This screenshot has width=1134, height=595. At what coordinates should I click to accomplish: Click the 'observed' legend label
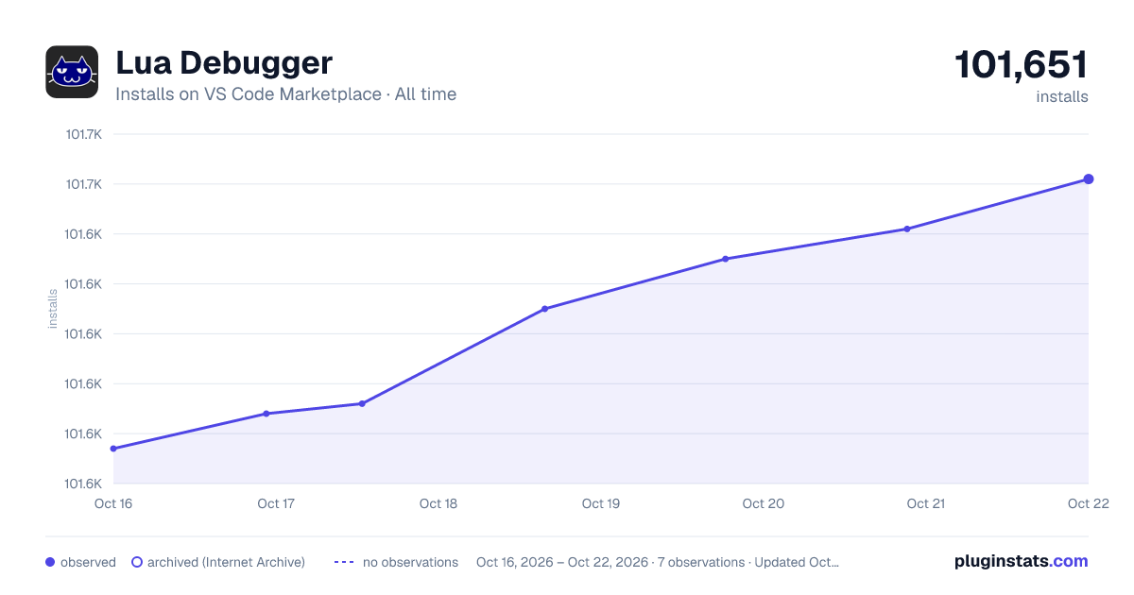(x=88, y=562)
